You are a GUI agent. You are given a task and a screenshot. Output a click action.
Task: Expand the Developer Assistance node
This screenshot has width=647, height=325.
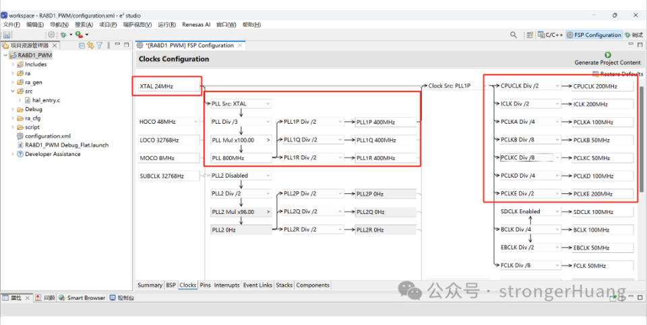tap(13, 154)
